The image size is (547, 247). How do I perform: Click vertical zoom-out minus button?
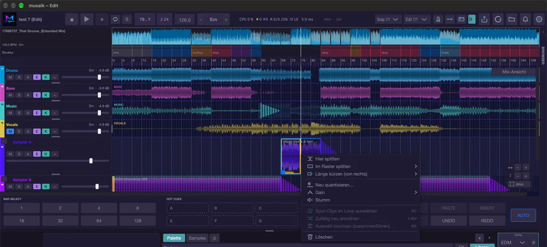(x=517, y=176)
